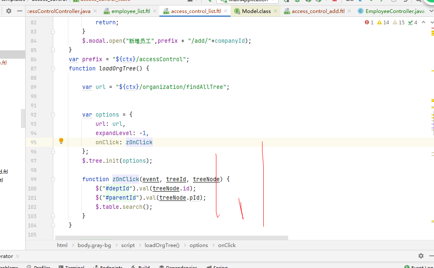Image resolution: width=434 pixels, height=268 pixels.
Task: Click loadOrgTree() breadcrumb
Action: point(162,245)
